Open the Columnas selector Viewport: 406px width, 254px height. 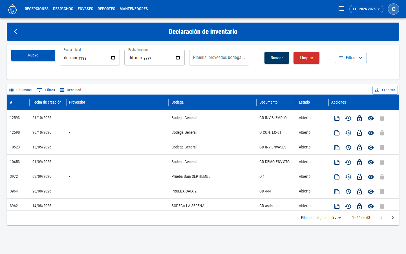tap(20, 90)
